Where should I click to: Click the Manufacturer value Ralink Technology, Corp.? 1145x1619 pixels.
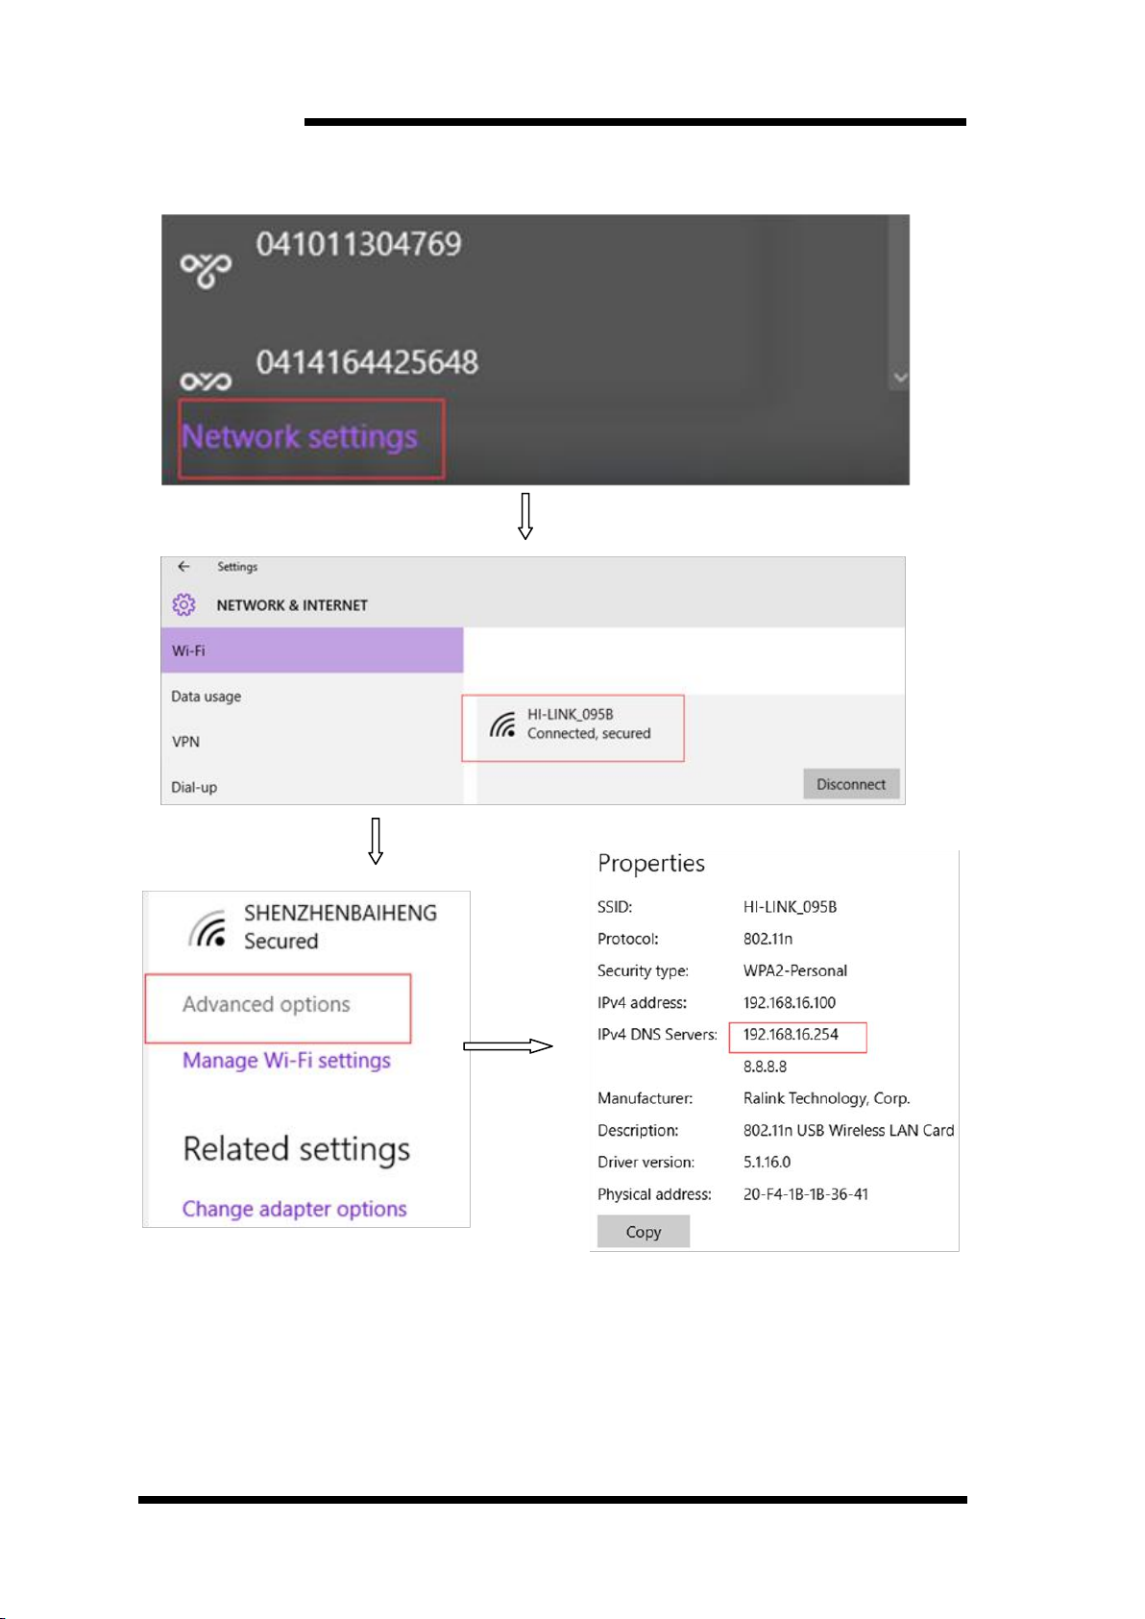(x=827, y=1098)
